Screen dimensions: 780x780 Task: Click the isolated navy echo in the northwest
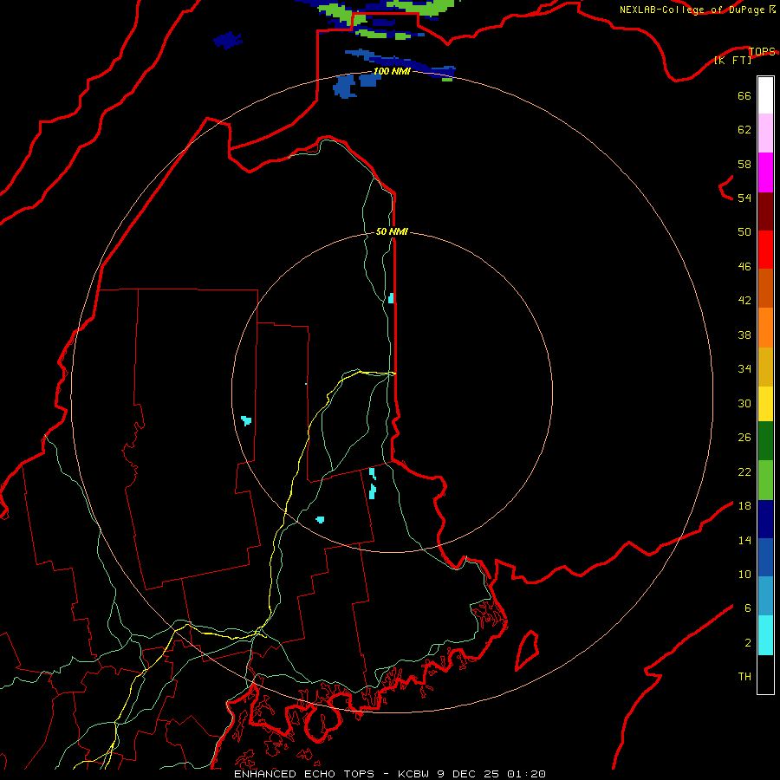[228, 40]
